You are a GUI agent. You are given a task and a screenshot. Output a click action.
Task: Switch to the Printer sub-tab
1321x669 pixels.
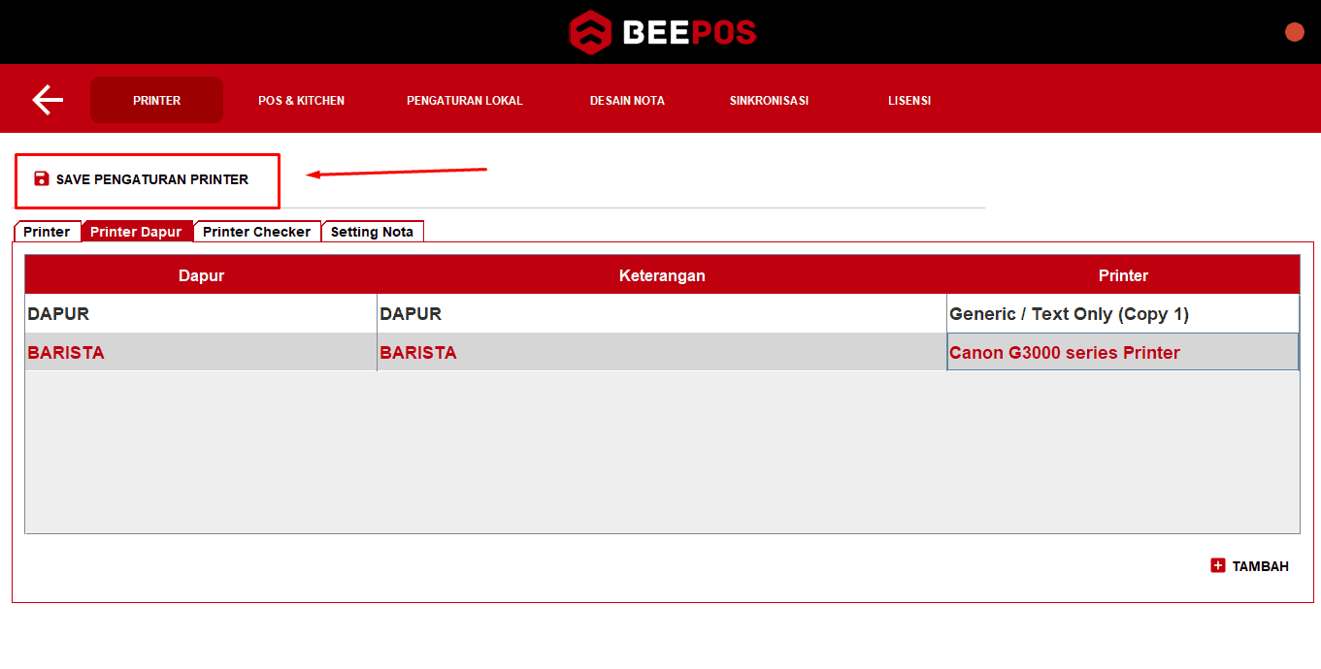pos(47,232)
